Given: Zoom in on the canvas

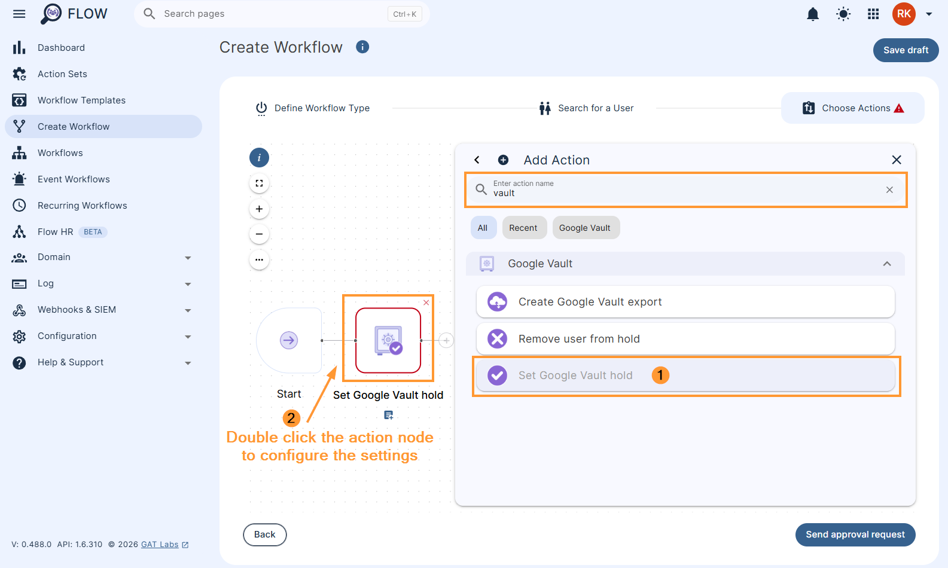Looking at the screenshot, I should coord(259,209).
